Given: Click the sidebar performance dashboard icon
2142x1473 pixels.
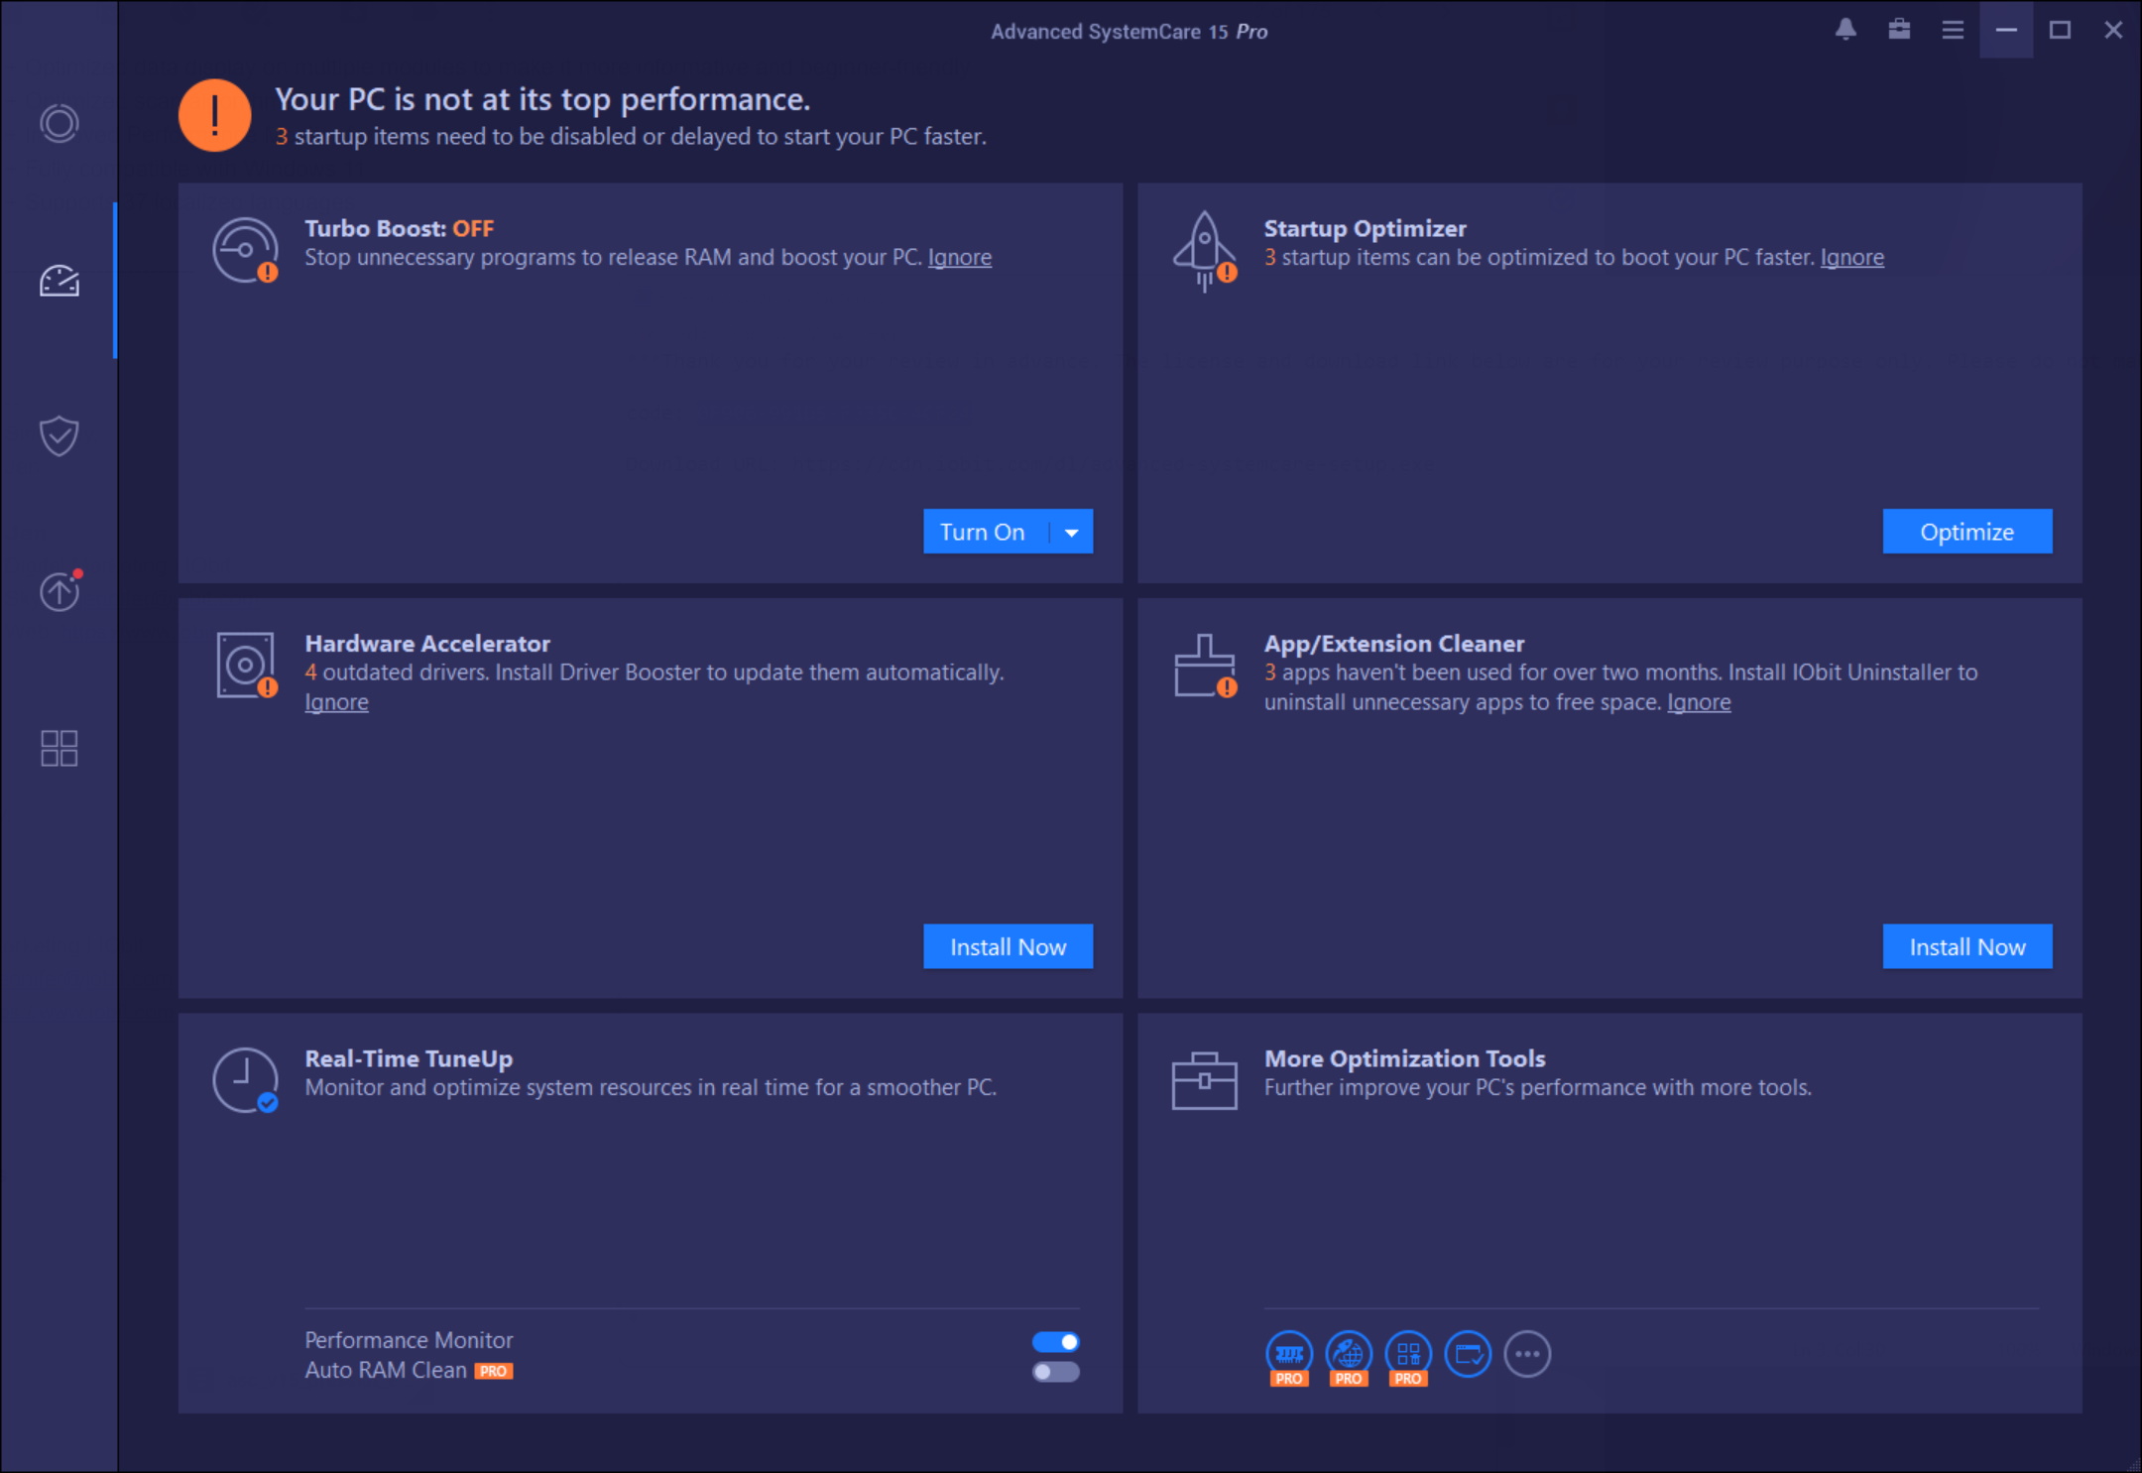Looking at the screenshot, I should coord(57,280).
